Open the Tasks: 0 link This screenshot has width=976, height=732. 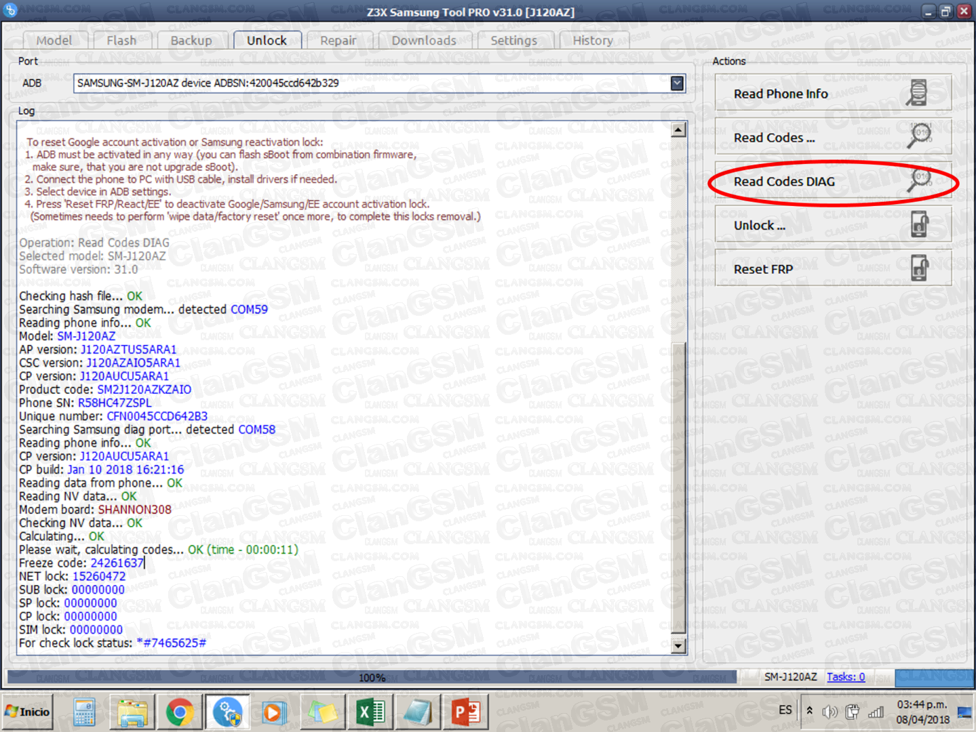tap(846, 676)
